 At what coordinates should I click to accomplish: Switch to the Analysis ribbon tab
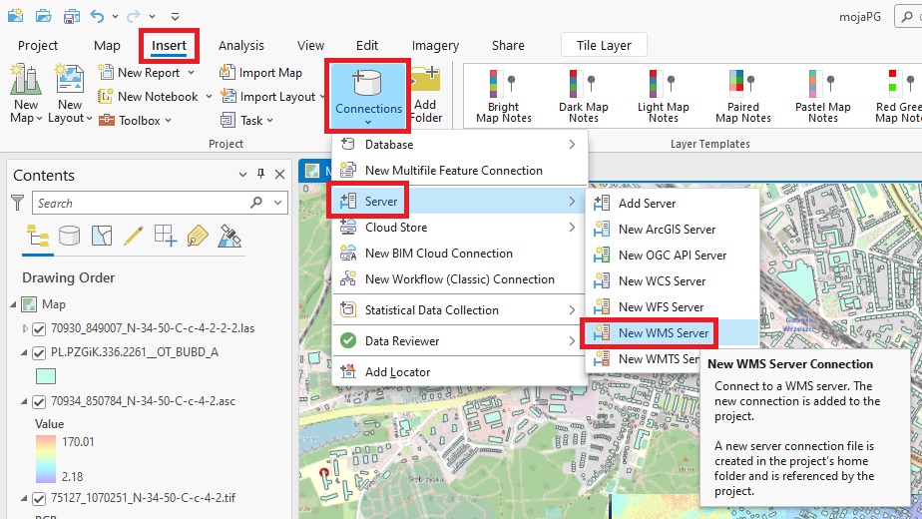[x=241, y=46]
